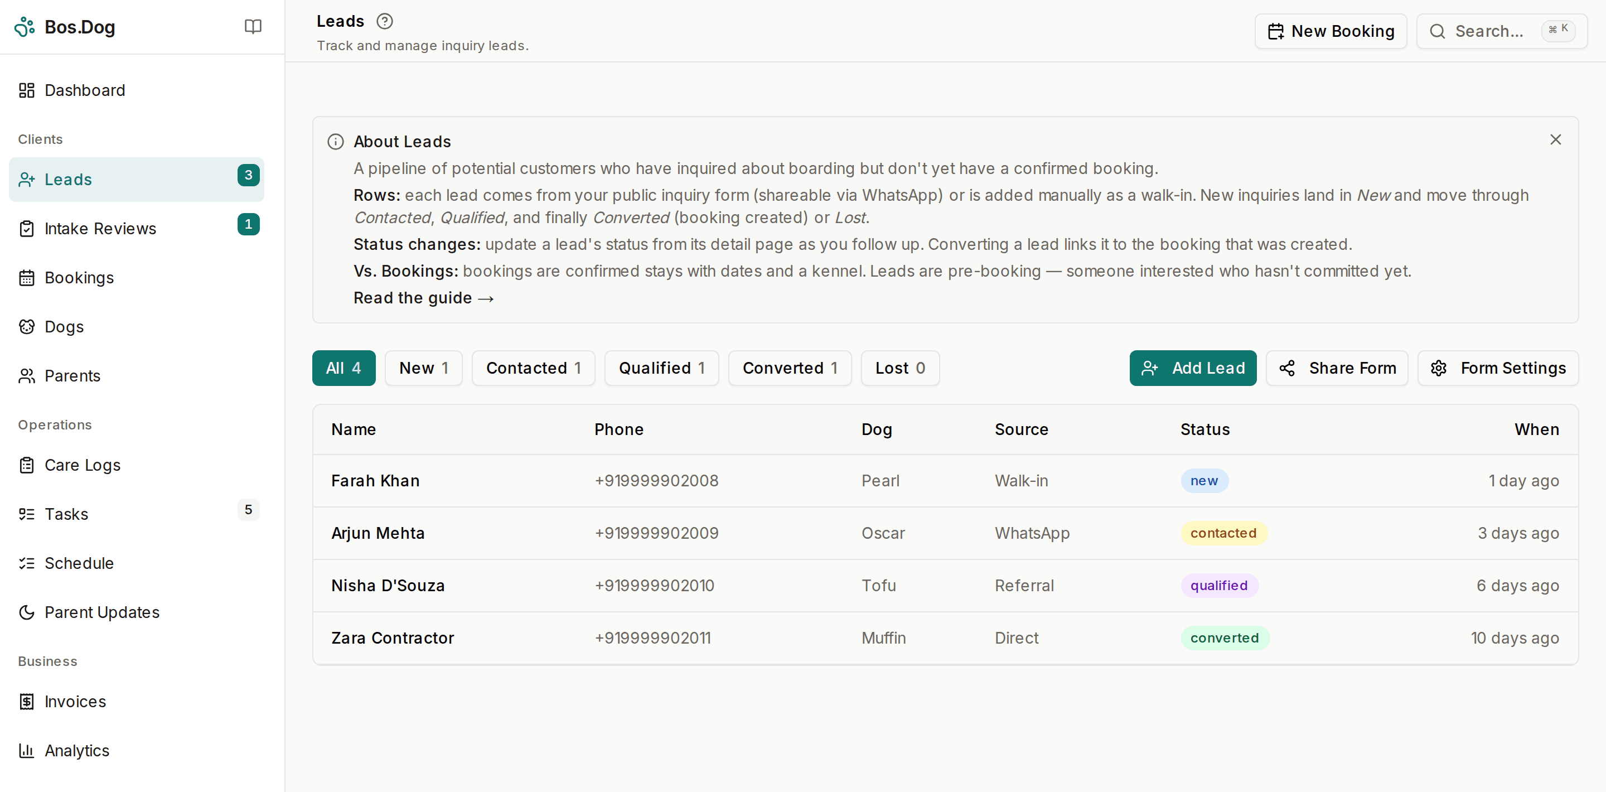
Task: Focus the Search input field
Action: 1501,31
